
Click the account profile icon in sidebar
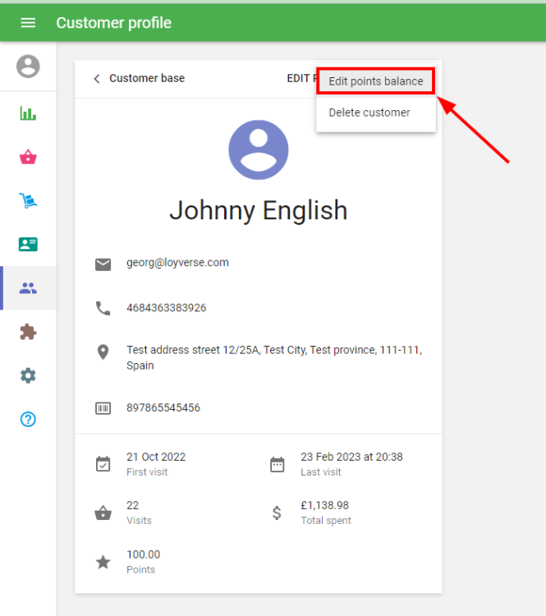click(28, 67)
